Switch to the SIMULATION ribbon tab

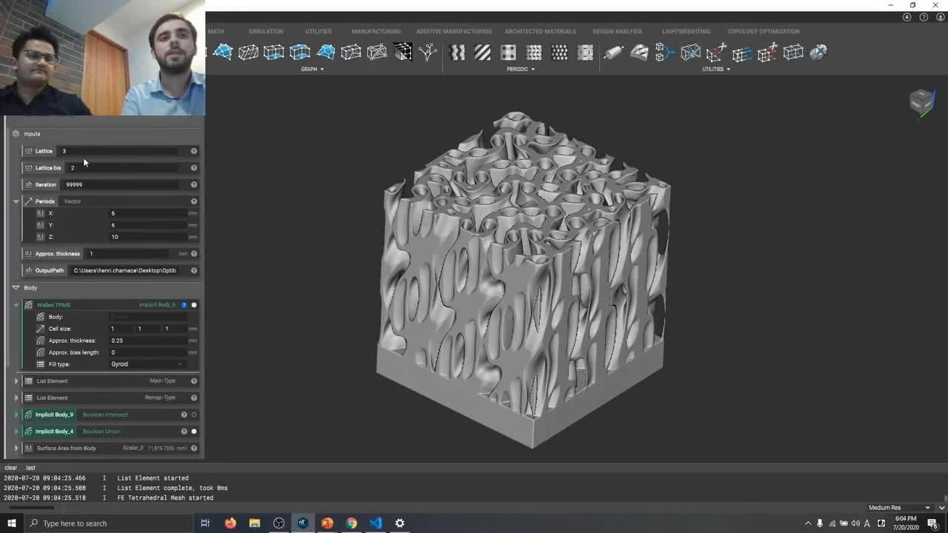[x=264, y=31]
